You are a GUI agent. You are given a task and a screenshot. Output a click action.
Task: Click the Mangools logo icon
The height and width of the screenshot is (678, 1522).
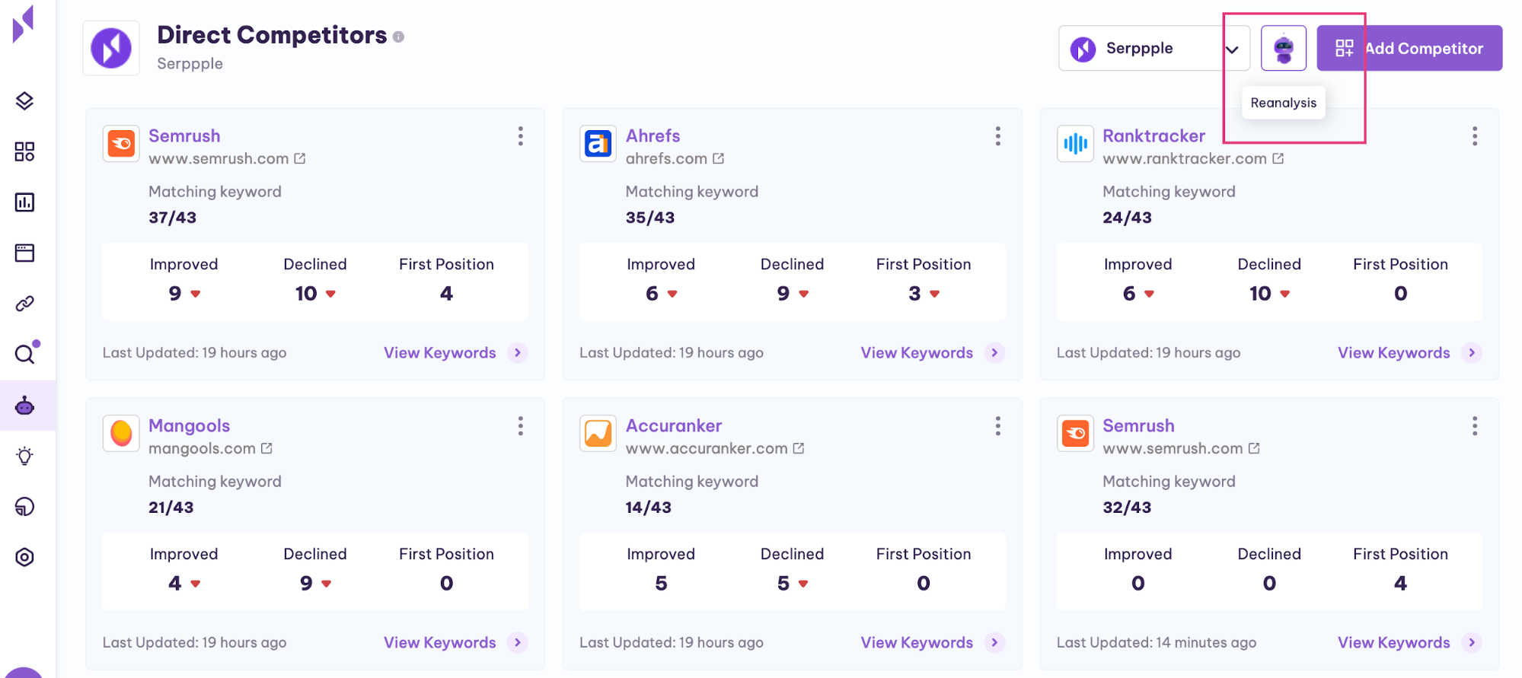[121, 434]
